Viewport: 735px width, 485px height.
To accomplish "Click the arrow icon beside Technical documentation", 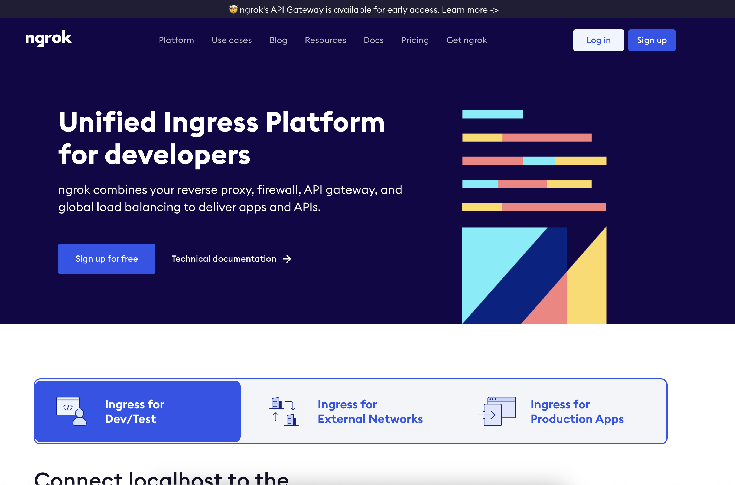I will pyautogui.click(x=287, y=259).
